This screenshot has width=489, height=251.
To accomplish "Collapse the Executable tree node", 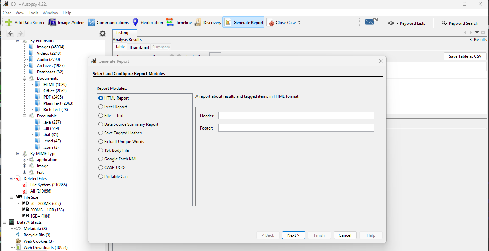I will pos(25,116).
